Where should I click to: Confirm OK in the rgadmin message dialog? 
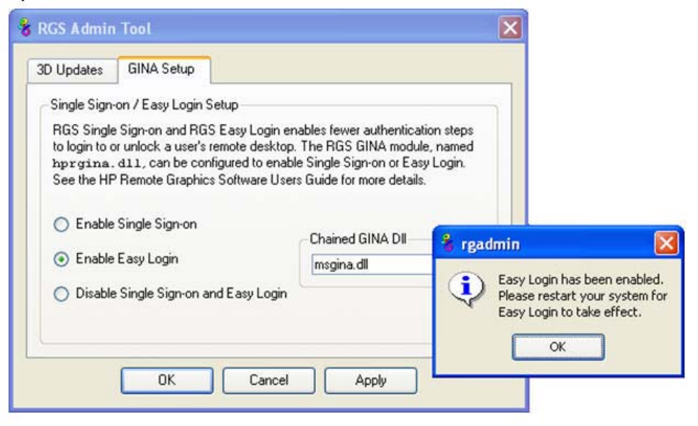558,347
